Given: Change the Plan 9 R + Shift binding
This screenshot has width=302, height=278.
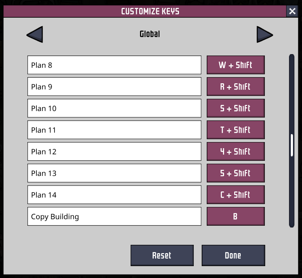Looking at the screenshot, I should [x=236, y=87].
